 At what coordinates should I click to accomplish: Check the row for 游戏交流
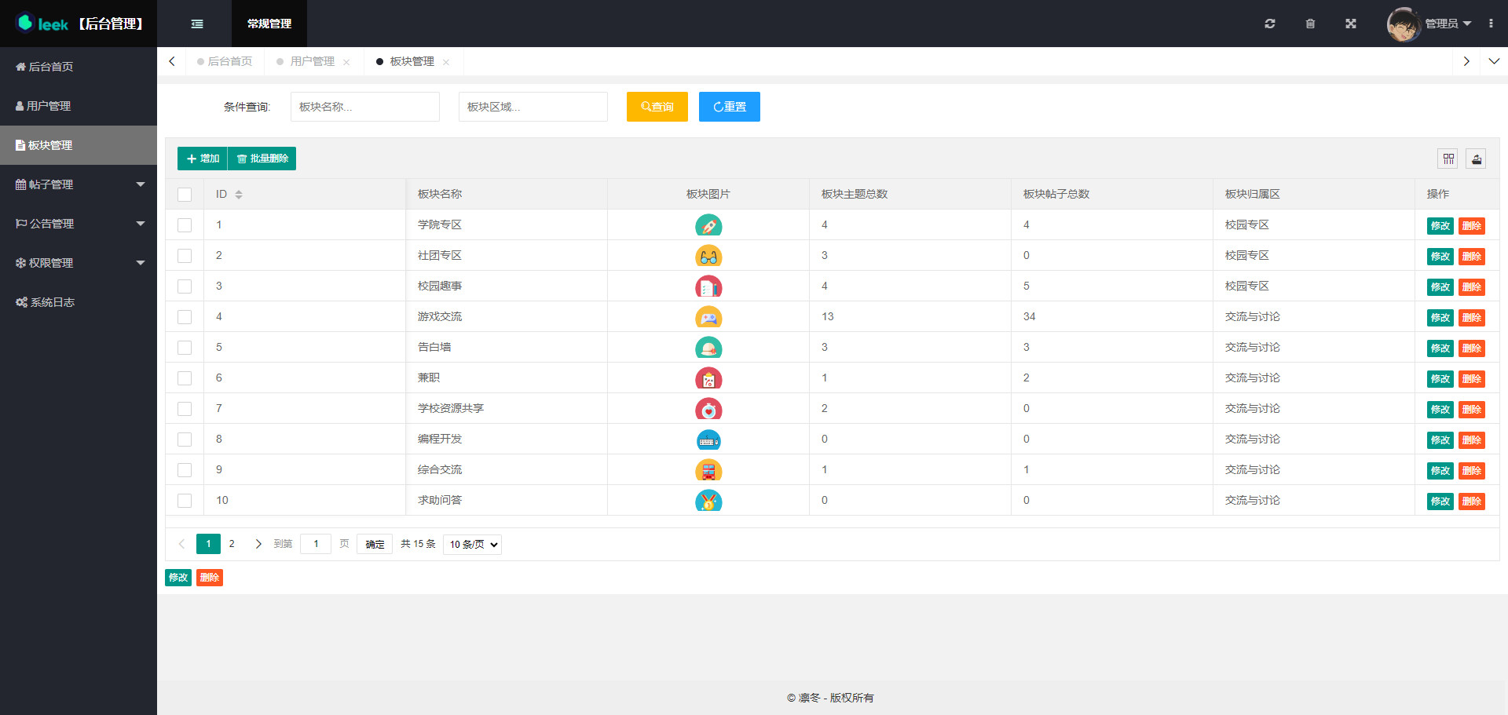coord(185,317)
